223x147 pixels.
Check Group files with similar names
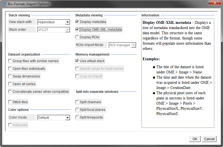(10, 61)
